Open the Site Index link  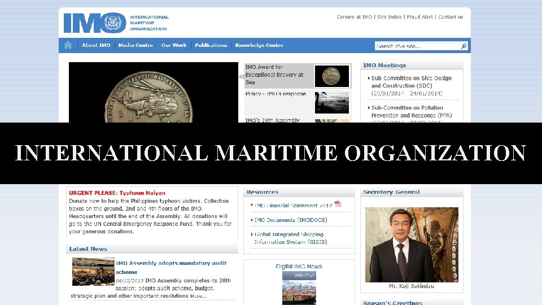click(x=389, y=17)
